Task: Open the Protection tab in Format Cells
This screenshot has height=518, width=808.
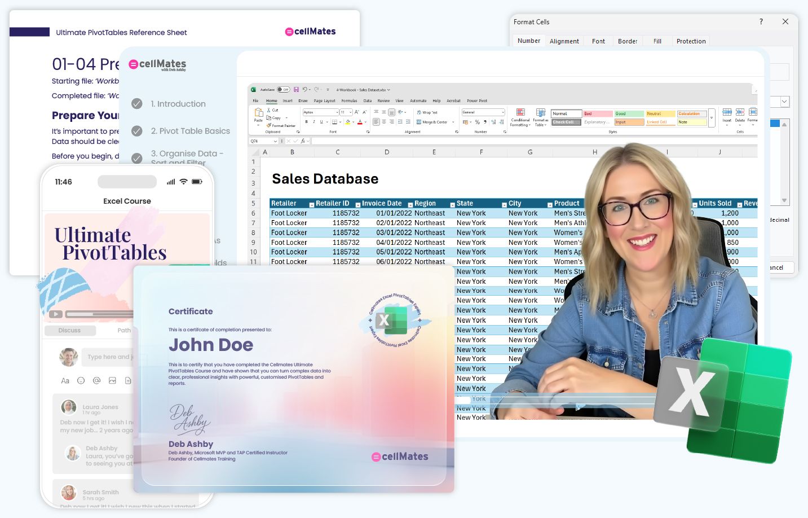Action: click(691, 41)
